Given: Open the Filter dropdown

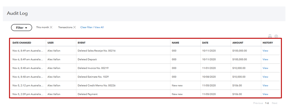Looking at the screenshot, I should (x=22, y=28).
